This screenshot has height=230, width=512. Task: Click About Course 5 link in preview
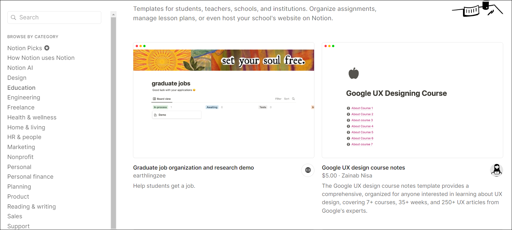point(362,132)
